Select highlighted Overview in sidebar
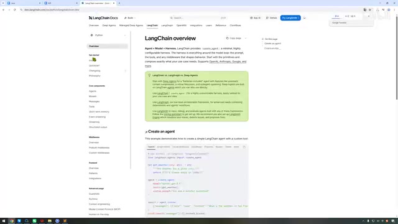The height and width of the screenshot is (224, 398). [x=108, y=46]
